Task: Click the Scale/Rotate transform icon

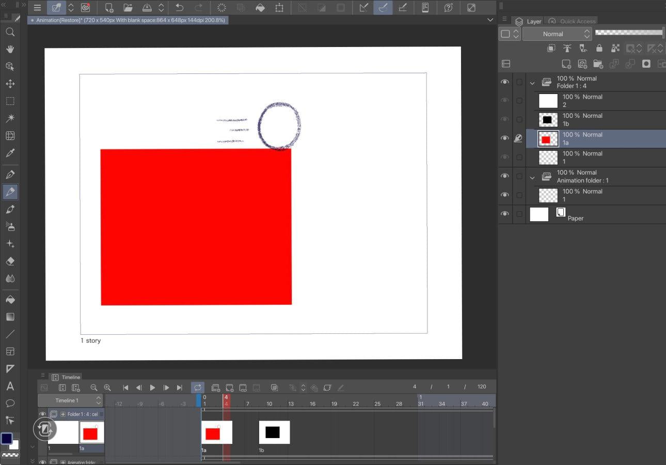Action: tap(279, 8)
